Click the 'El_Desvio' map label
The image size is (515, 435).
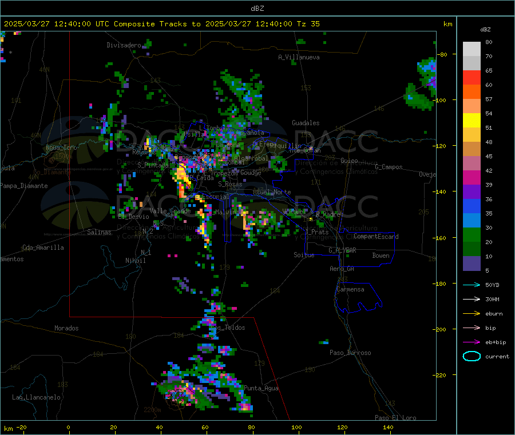tap(134, 217)
